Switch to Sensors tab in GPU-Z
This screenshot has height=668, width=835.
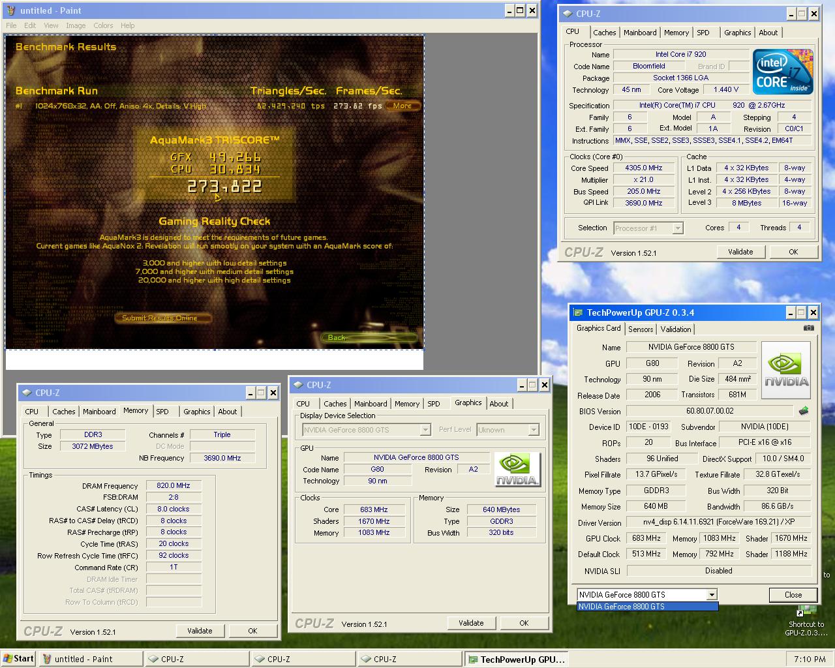point(641,329)
